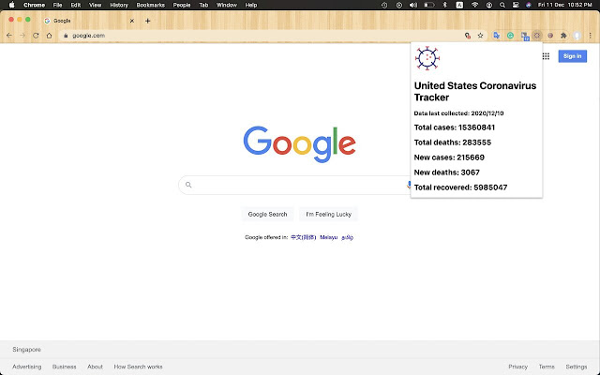Open the Google apps grid
The width and height of the screenshot is (600, 375).
546,56
